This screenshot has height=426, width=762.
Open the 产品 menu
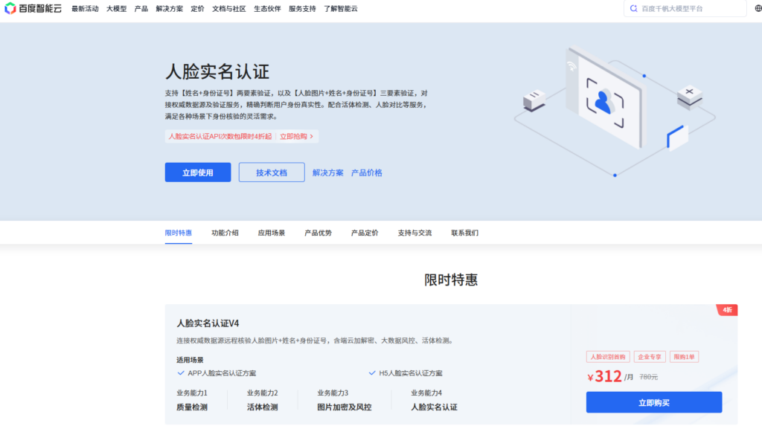pos(141,9)
